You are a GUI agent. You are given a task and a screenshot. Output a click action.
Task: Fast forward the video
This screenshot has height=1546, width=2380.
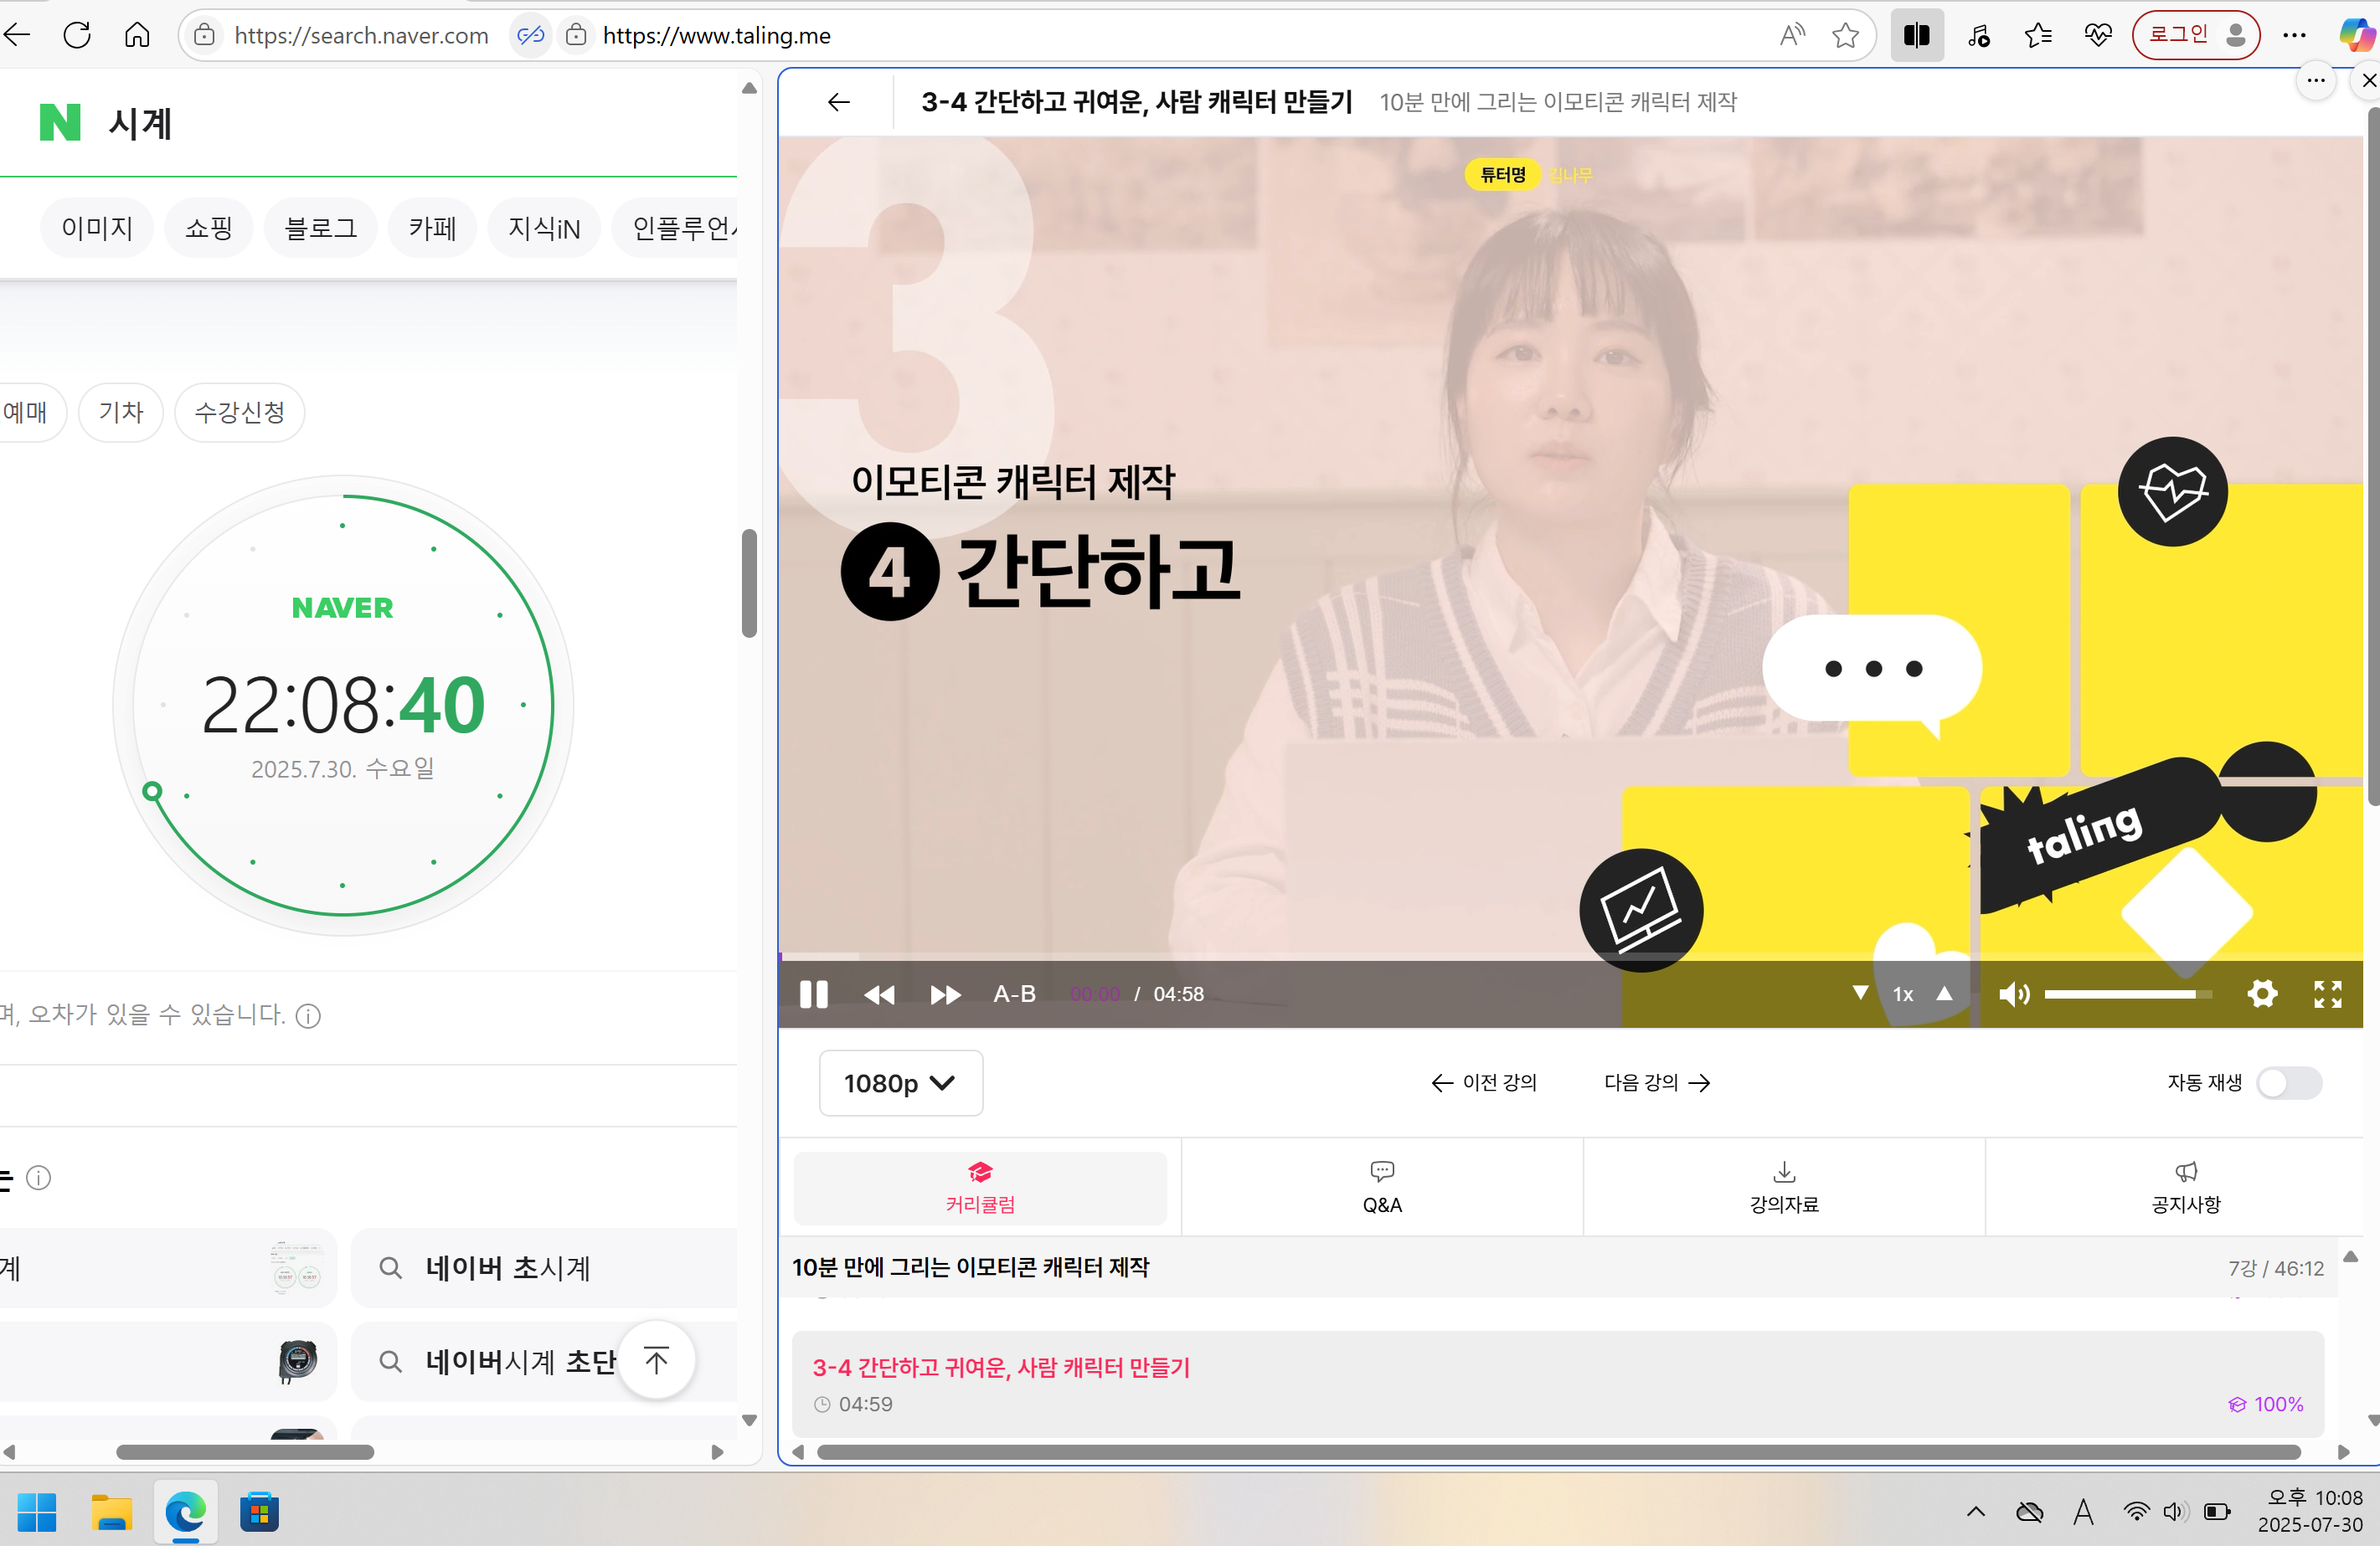pos(944,994)
